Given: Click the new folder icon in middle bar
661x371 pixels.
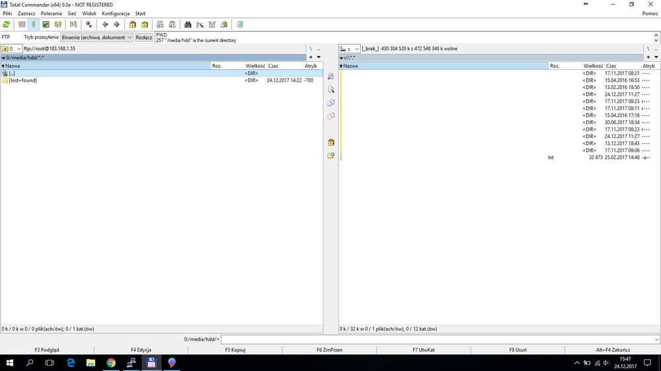Looking at the screenshot, I should tap(331, 156).
